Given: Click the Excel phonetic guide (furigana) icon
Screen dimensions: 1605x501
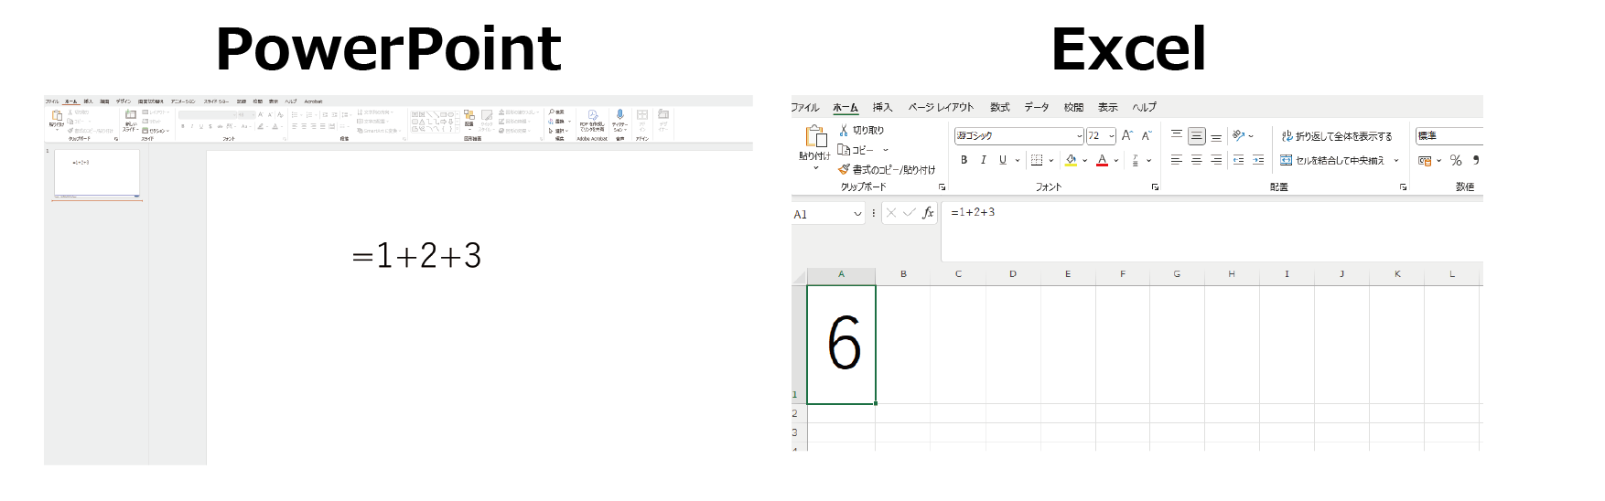Looking at the screenshot, I should pyautogui.click(x=1136, y=160).
